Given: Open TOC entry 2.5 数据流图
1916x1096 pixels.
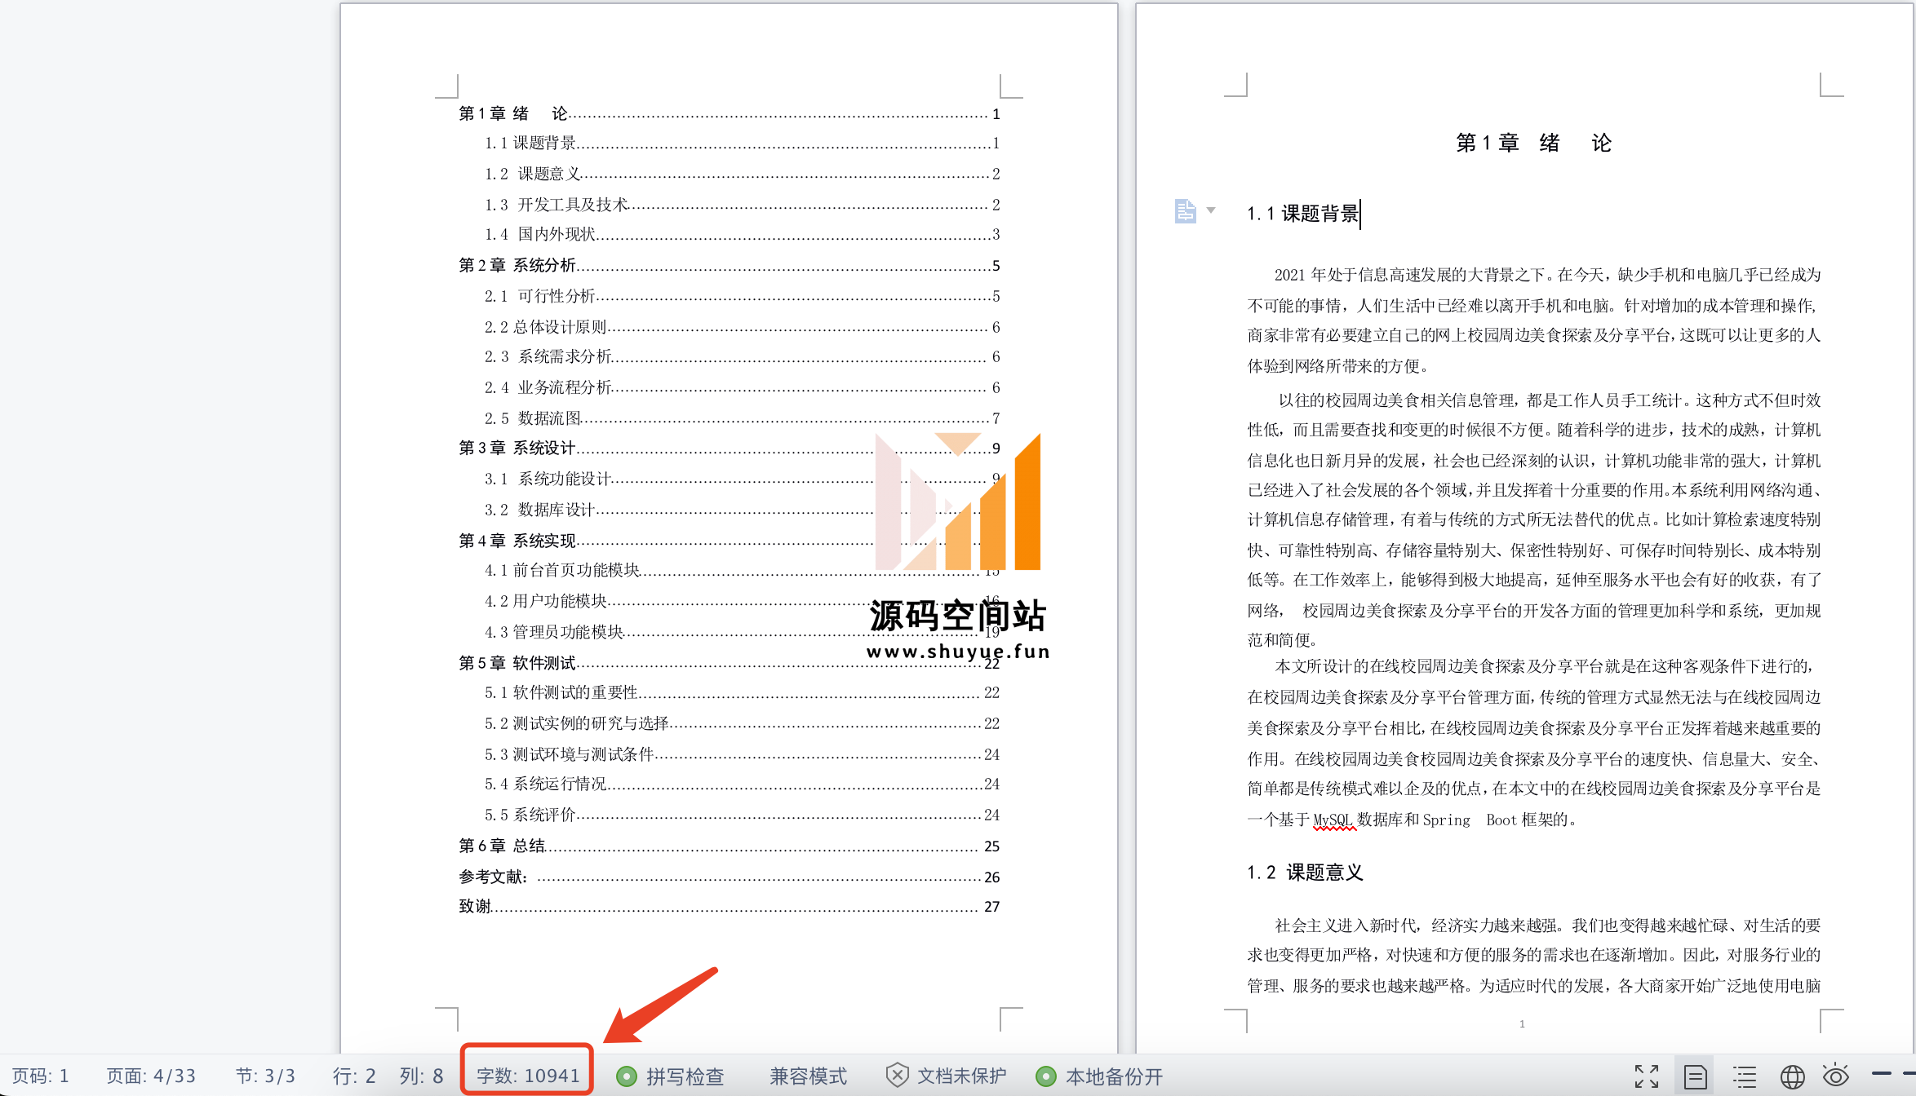Looking at the screenshot, I should [742, 418].
